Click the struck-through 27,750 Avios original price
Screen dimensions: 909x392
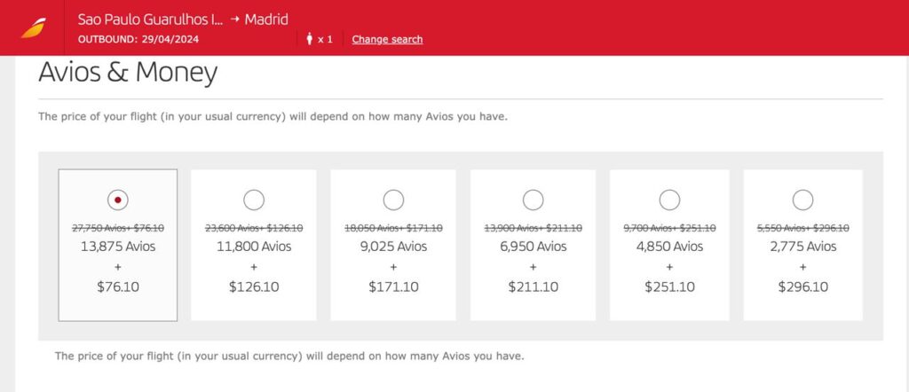[118, 228]
